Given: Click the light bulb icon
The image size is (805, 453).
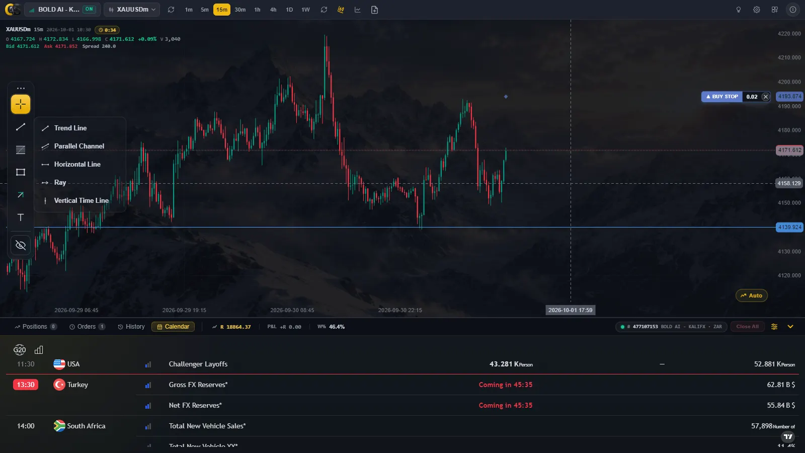Looking at the screenshot, I should click(x=739, y=10).
